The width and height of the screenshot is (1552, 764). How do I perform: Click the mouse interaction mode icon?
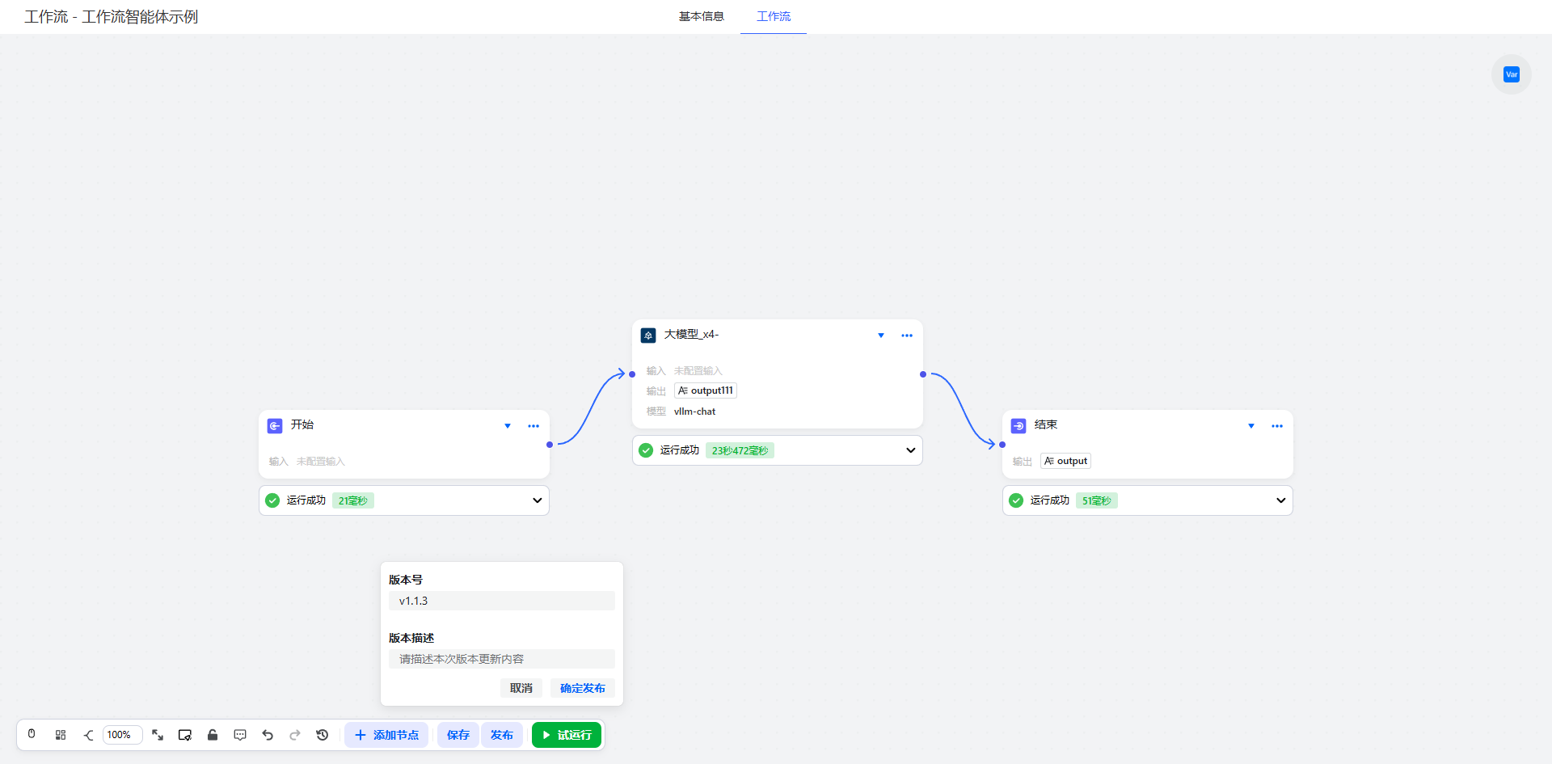coord(32,734)
